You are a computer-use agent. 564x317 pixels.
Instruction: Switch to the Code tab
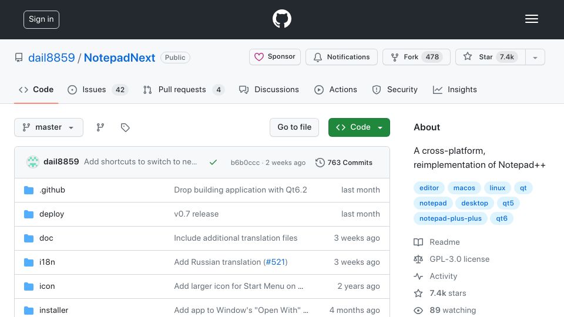pos(36,89)
